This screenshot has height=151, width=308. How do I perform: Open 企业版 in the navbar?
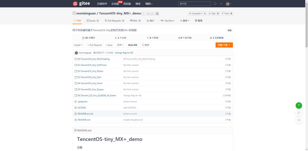[x=115, y=4]
